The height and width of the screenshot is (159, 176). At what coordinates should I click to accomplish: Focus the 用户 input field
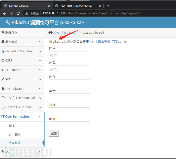click(69, 55)
